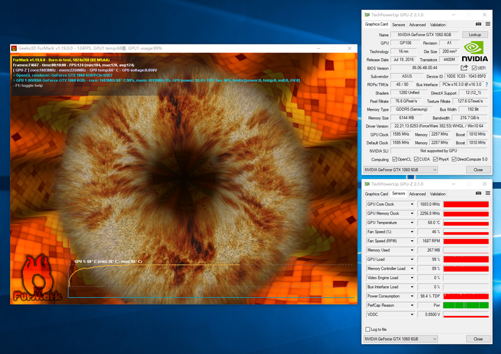This screenshot has height=354, width=501.
Task: Click the 98.4 % TDP power value
Action: point(430,296)
